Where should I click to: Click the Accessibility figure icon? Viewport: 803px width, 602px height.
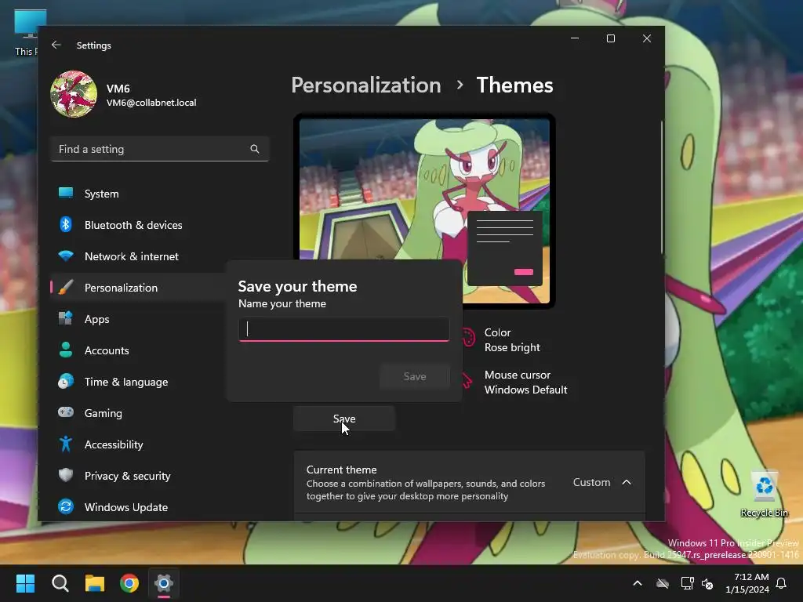[x=66, y=444]
